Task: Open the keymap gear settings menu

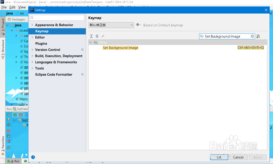Action: [x=138, y=25]
